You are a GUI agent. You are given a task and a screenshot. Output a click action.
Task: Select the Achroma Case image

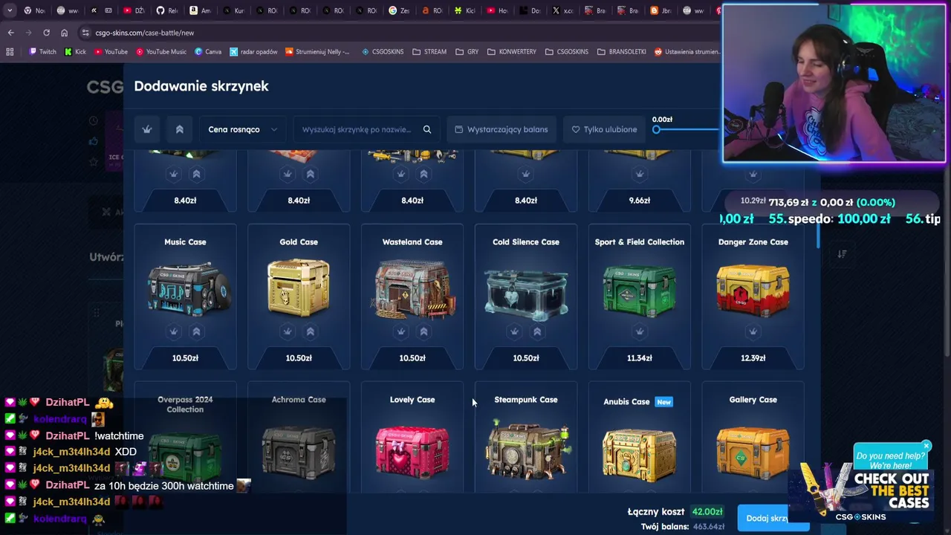pyautogui.click(x=299, y=452)
